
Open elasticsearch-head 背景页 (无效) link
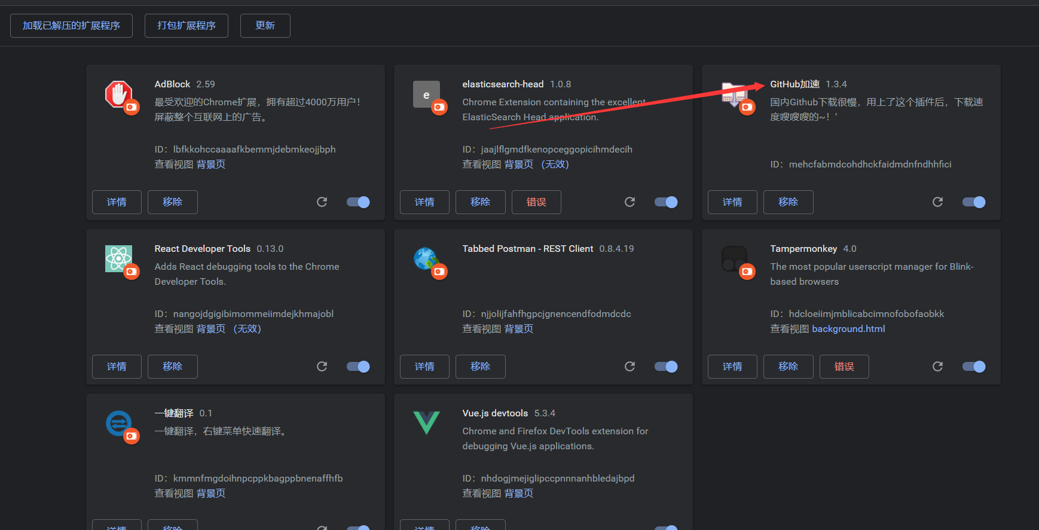point(537,165)
